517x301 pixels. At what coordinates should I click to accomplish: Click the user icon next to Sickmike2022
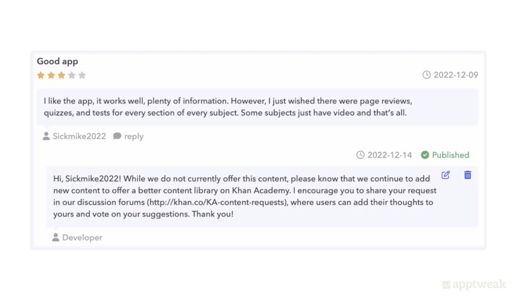(46, 136)
